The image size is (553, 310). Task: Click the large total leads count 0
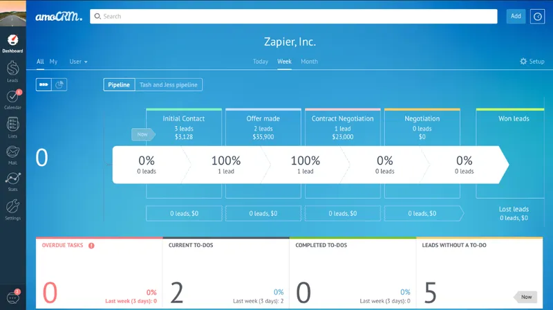pyautogui.click(x=41, y=158)
